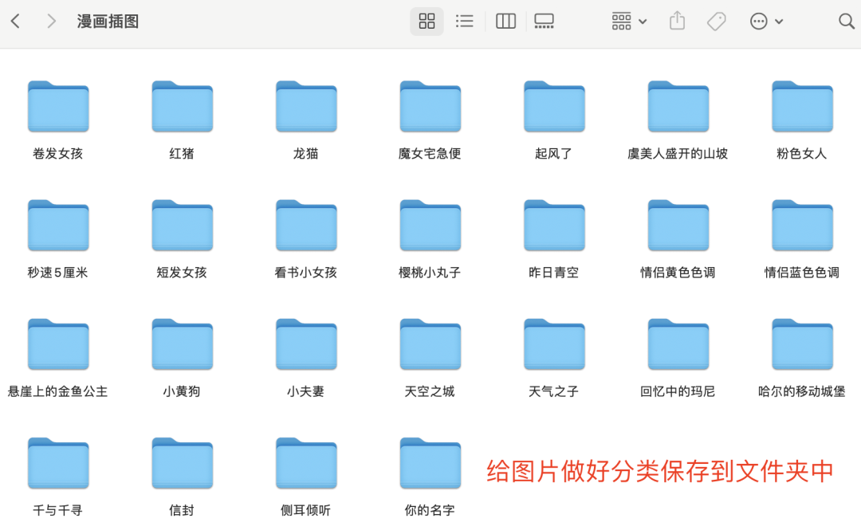861x530 pixels.
Task: Select the 短发女孩 folder icon
Action: (x=183, y=226)
